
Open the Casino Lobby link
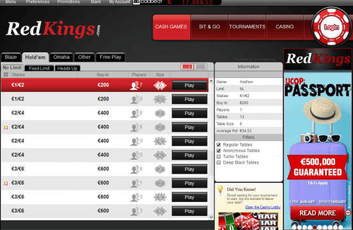[263, 207]
